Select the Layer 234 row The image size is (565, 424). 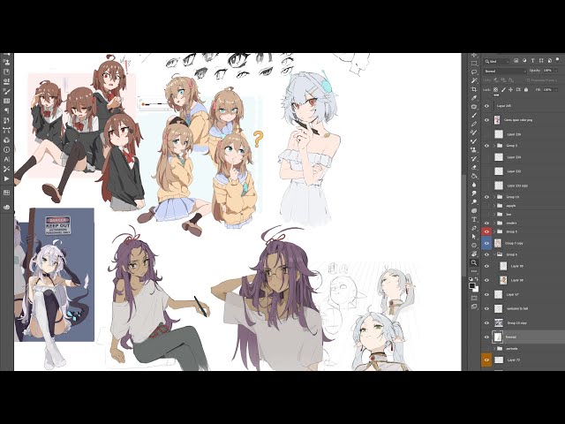tap(524, 157)
